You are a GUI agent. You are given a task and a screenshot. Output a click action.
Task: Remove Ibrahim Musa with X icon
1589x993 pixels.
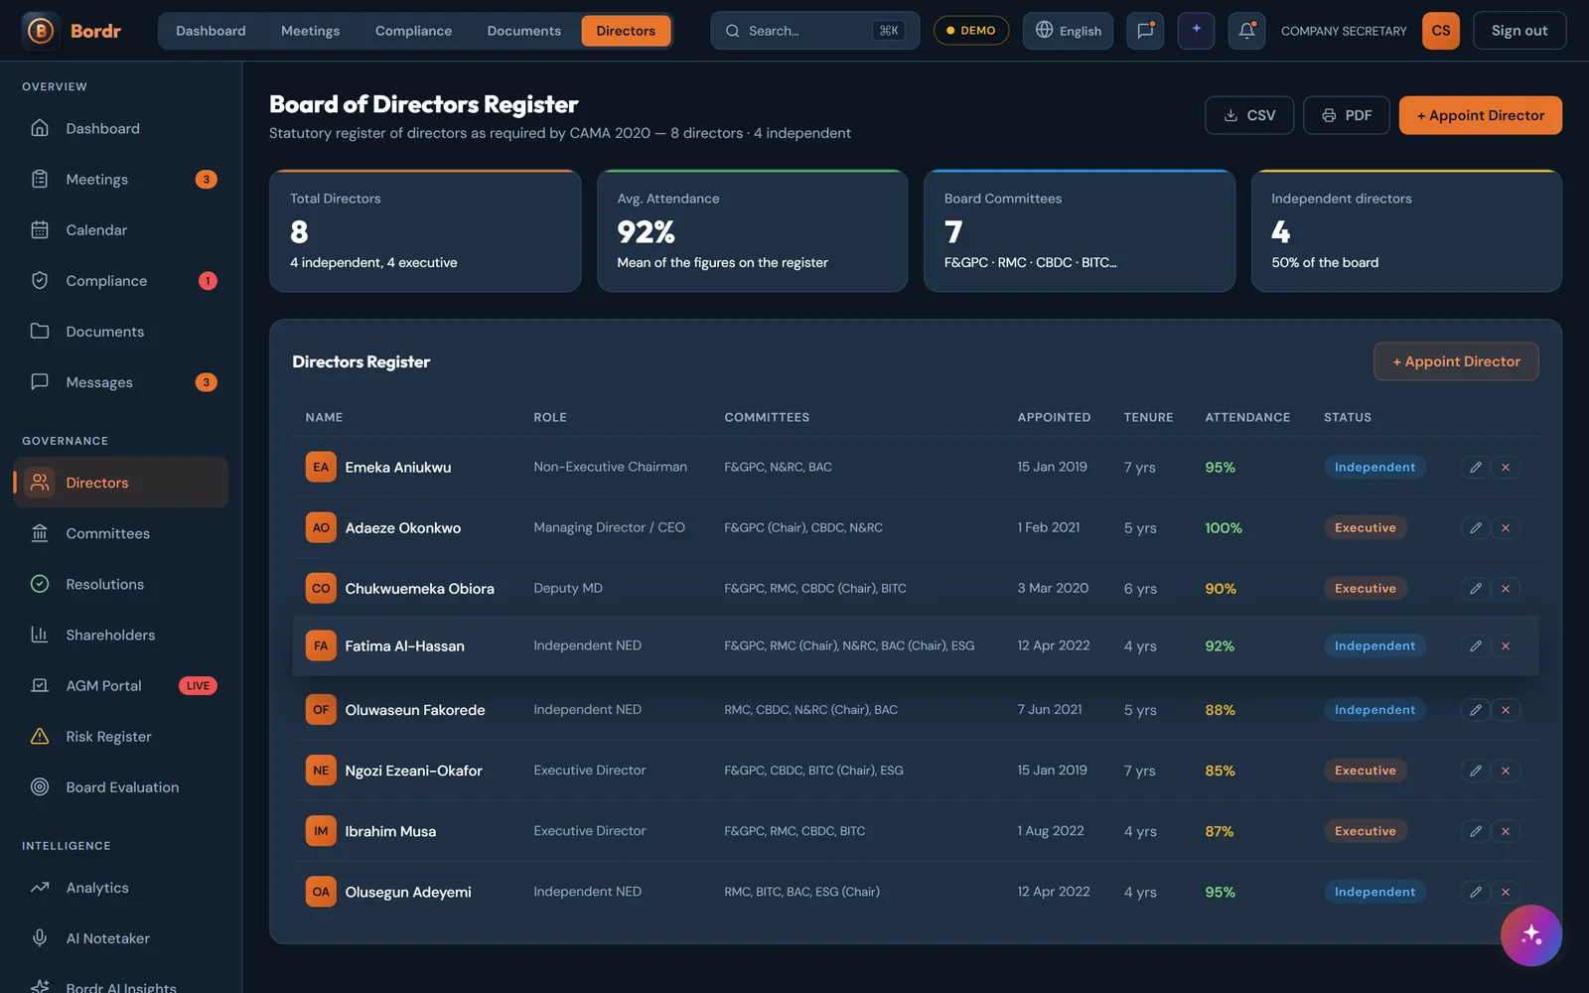1506,830
